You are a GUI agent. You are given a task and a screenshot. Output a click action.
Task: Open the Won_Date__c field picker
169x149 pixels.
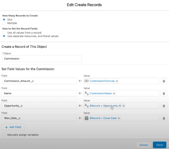[39, 118]
